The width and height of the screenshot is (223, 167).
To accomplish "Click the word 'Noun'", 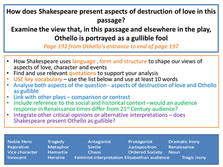I will click(174, 152).
